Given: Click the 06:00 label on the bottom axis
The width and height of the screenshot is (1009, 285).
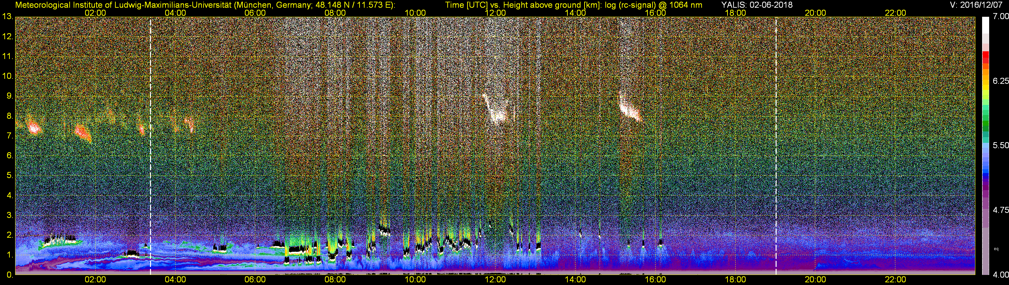Looking at the screenshot, I should point(255,280).
